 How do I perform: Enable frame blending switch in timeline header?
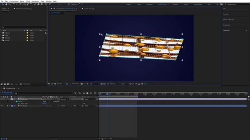tap(87, 93)
